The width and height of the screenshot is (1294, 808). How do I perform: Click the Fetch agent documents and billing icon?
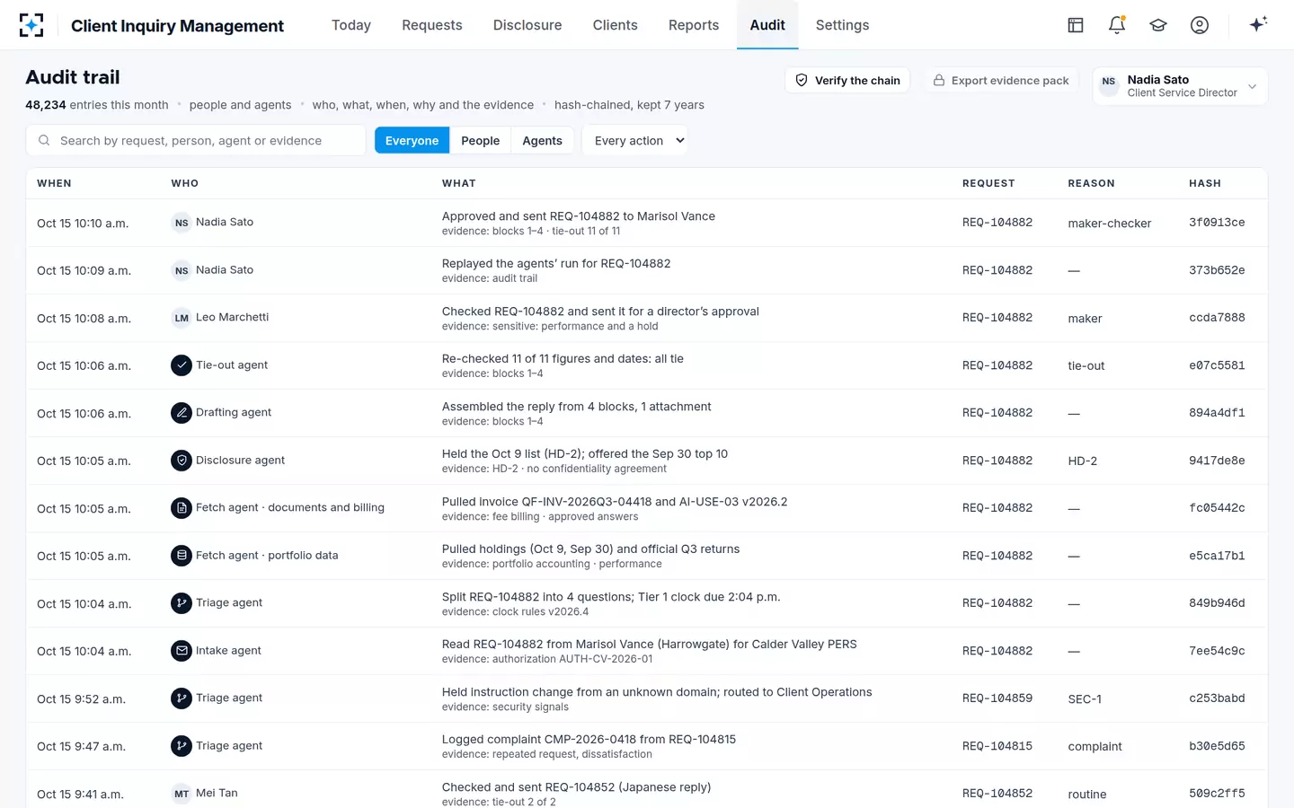point(182,508)
